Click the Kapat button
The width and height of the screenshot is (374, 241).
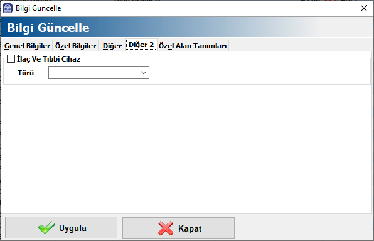coord(178,228)
